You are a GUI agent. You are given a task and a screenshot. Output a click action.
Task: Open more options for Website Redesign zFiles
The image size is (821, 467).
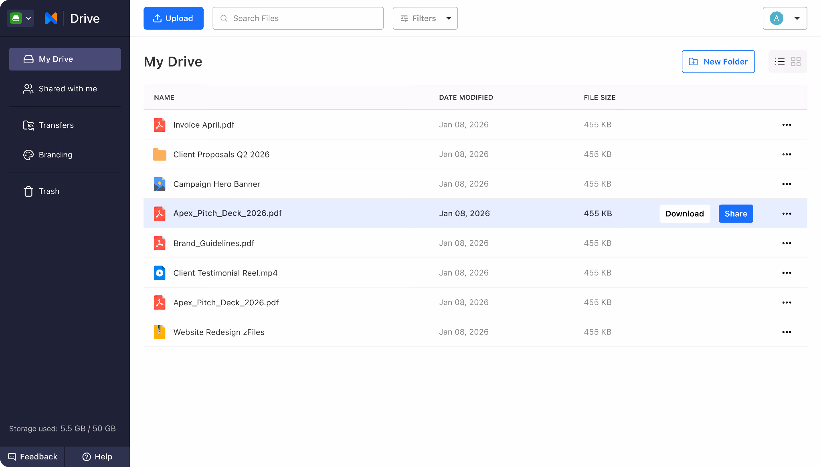(x=787, y=332)
